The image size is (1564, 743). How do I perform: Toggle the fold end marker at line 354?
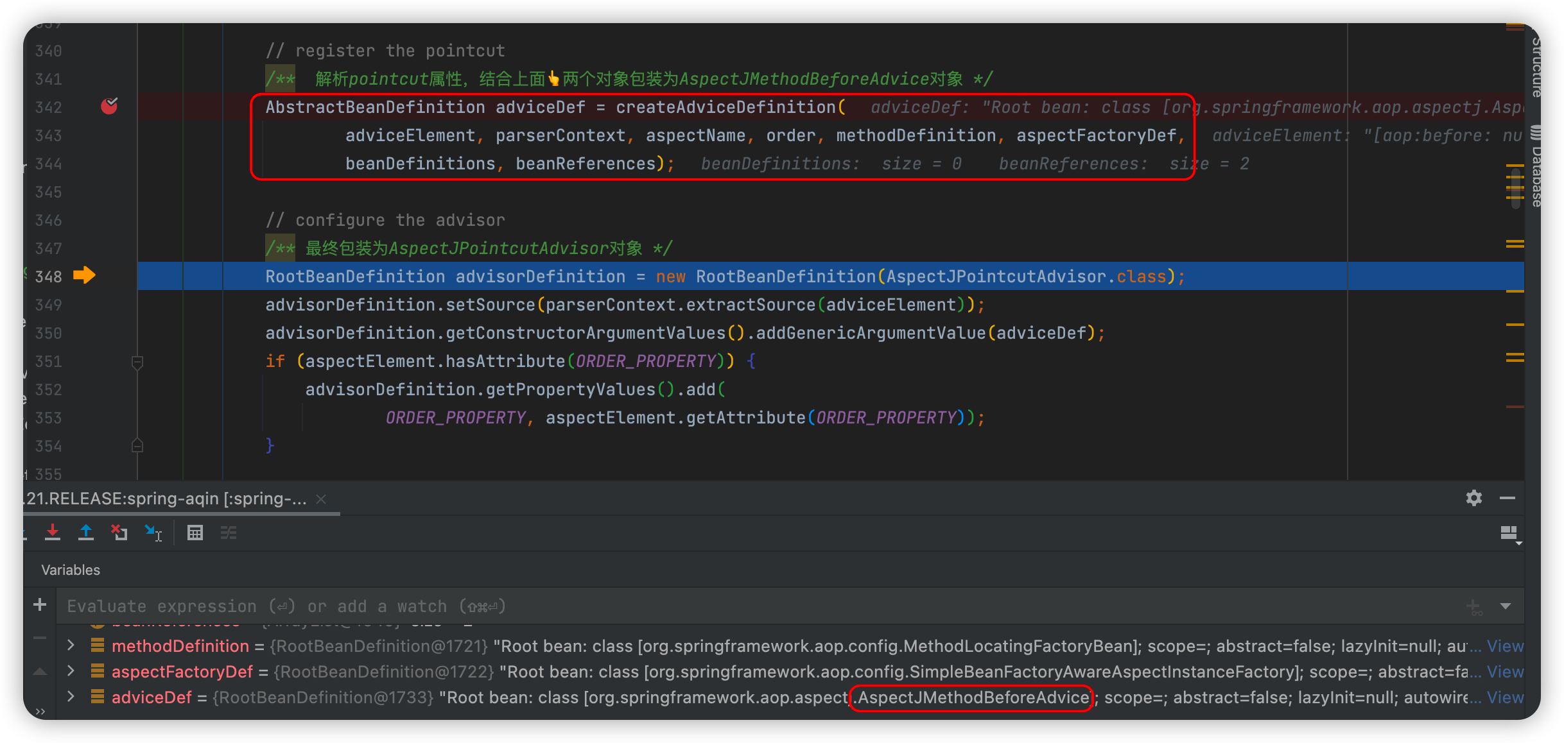point(137,446)
